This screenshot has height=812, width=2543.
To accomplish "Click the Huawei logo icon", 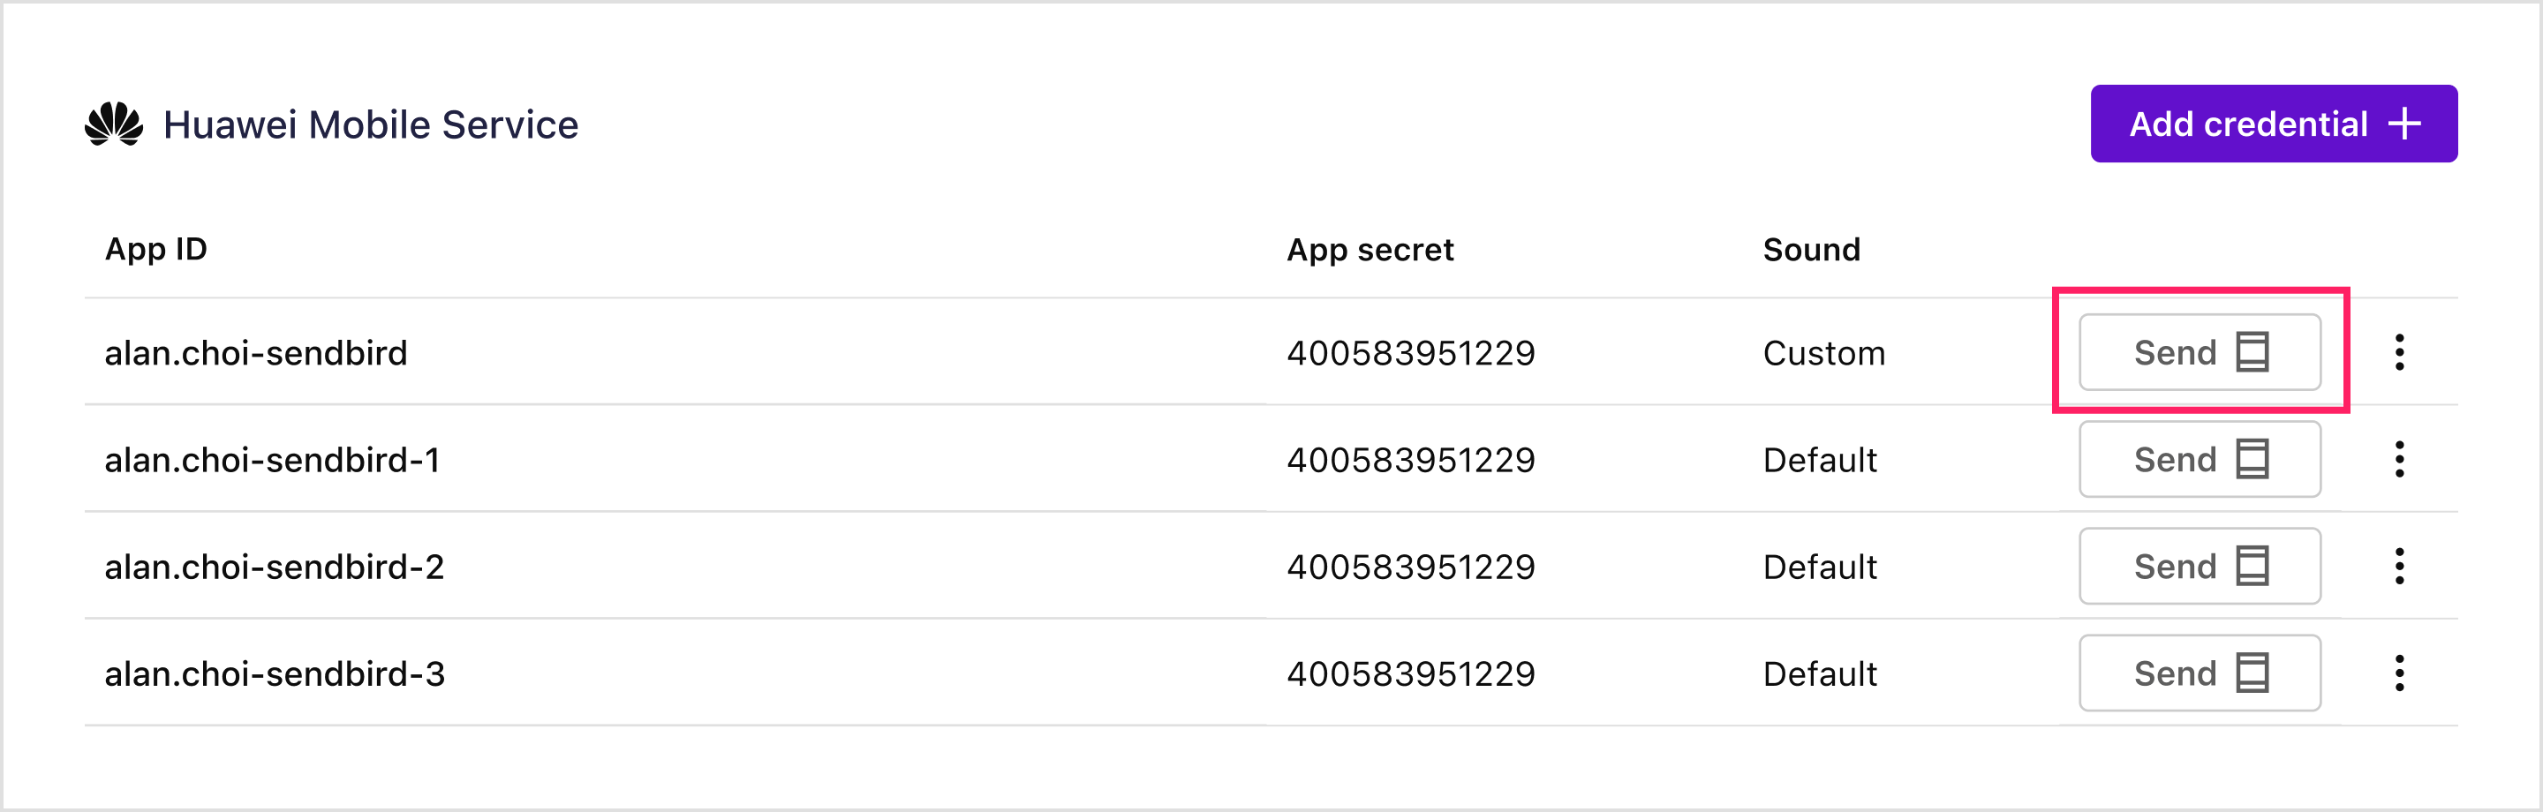I will click(x=114, y=124).
